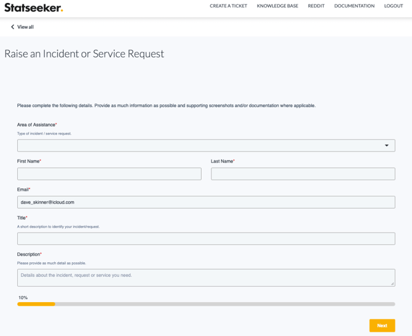Image resolution: width=412 pixels, height=336 pixels.
Task: Return to the list via View all
Action: pos(25,27)
